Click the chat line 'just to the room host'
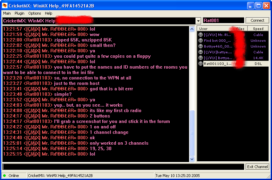Screen dimensions: 272x180 coord(77,83)
